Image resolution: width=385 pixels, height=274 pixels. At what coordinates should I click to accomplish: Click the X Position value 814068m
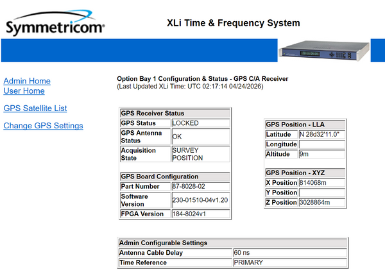(321, 183)
